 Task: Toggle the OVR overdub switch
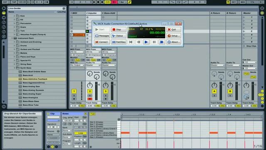[x=107, y=2]
